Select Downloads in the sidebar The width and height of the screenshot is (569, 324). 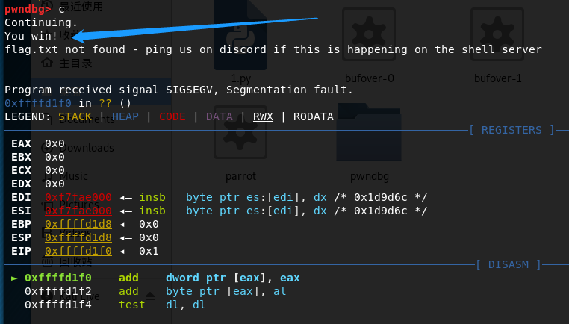[86, 147]
